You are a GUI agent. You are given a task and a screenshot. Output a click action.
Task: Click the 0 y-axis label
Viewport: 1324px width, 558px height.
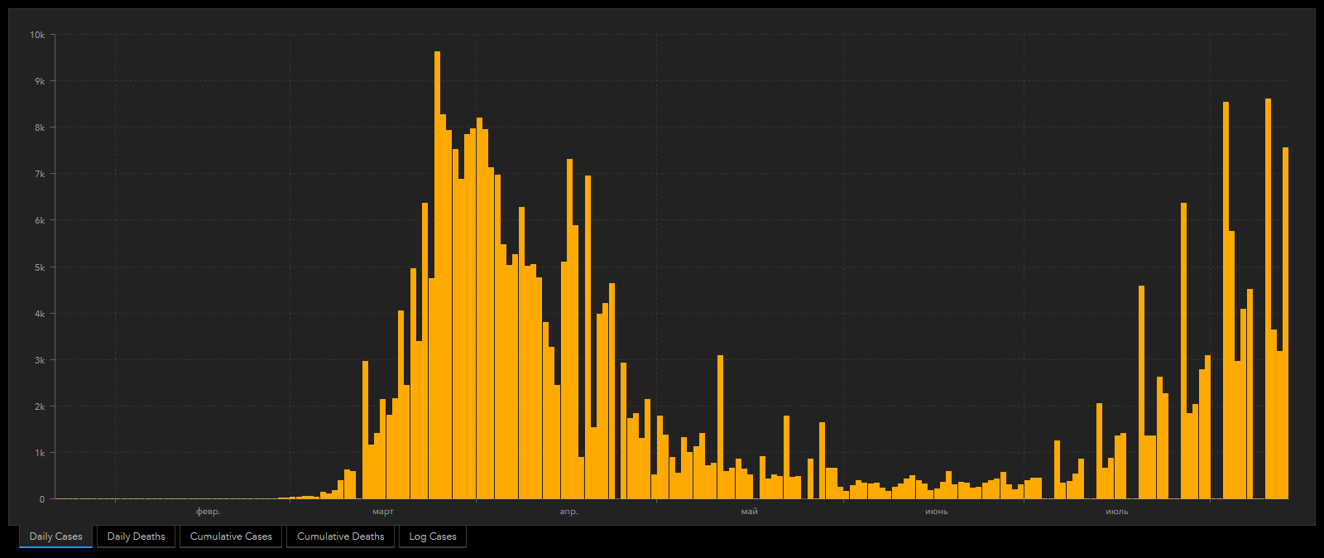pos(42,499)
